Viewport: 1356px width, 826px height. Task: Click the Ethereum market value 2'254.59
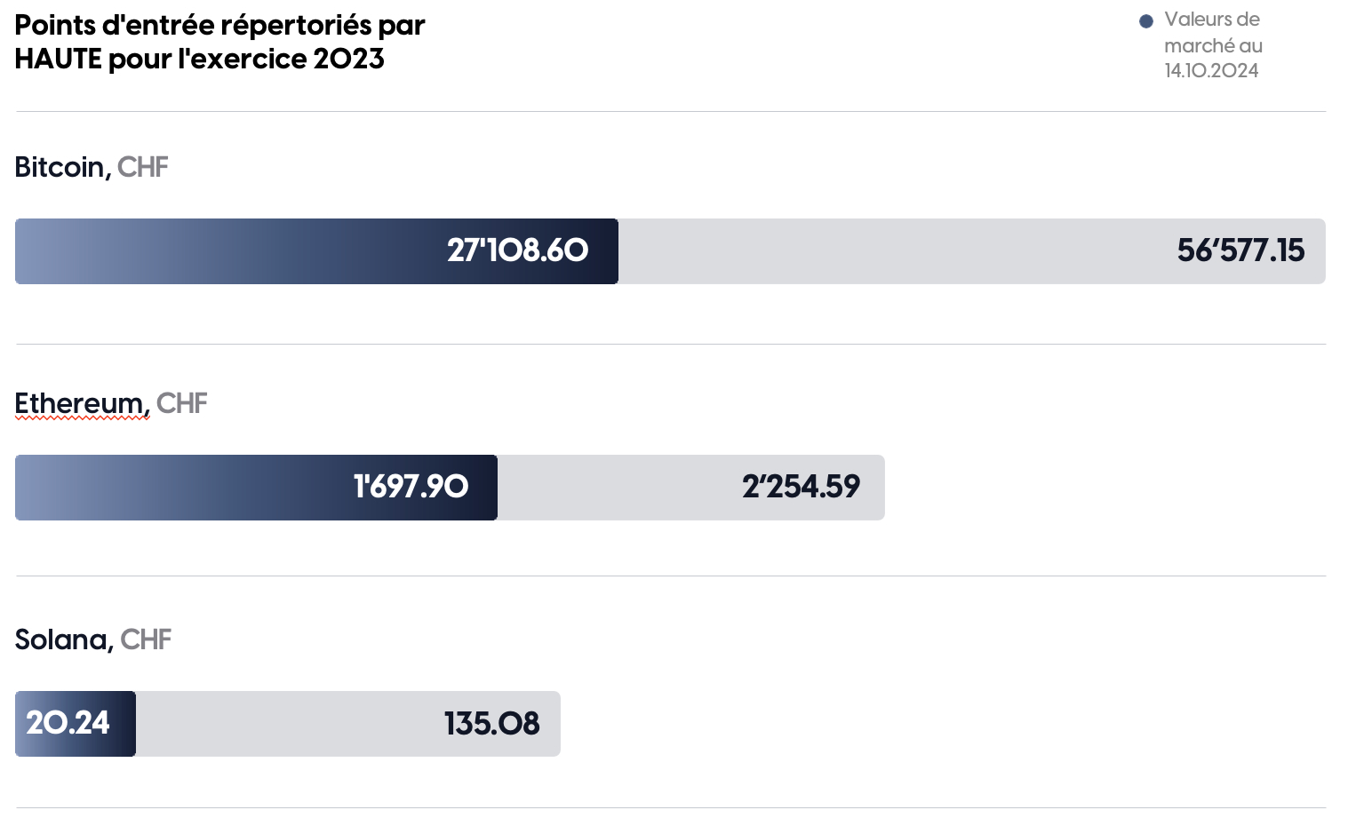801,488
